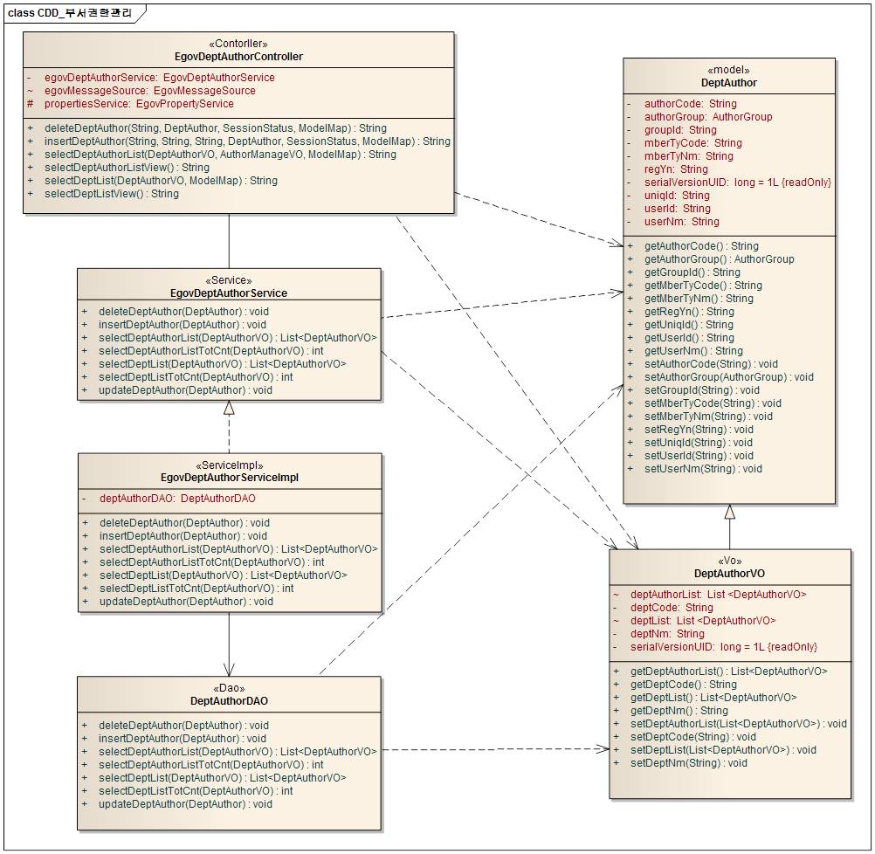The height and width of the screenshot is (854, 875).
Task: Select the solid line between Controller and Service
Action: (x=229, y=240)
